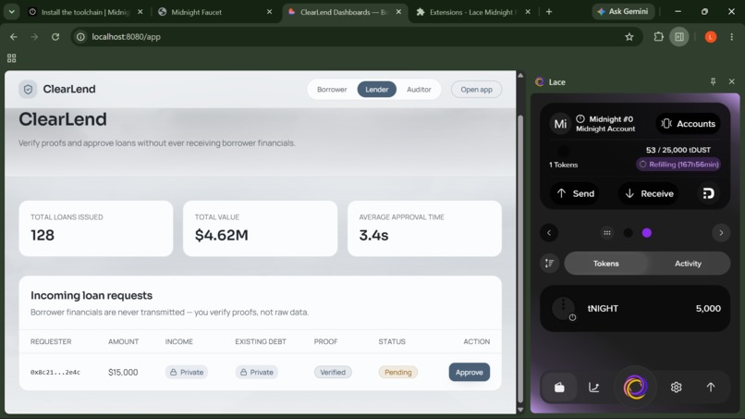Image resolution: width=745 pixels, height=419 pixels.
Task: Open the Accounts button in Lace
Action: [688, 124]
